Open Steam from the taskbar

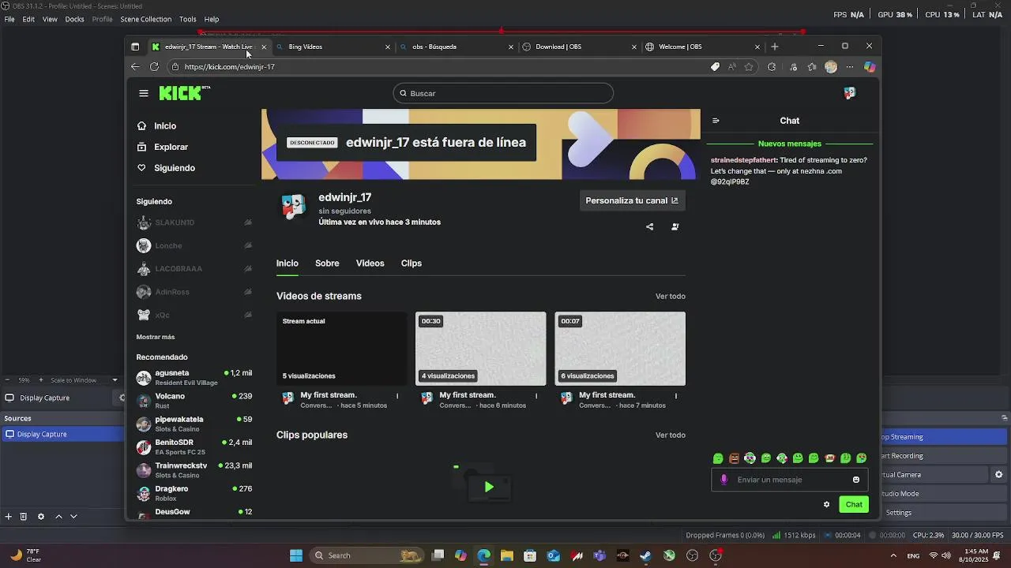click(645, 555)
